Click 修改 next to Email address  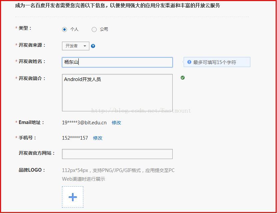click(116, 123)
